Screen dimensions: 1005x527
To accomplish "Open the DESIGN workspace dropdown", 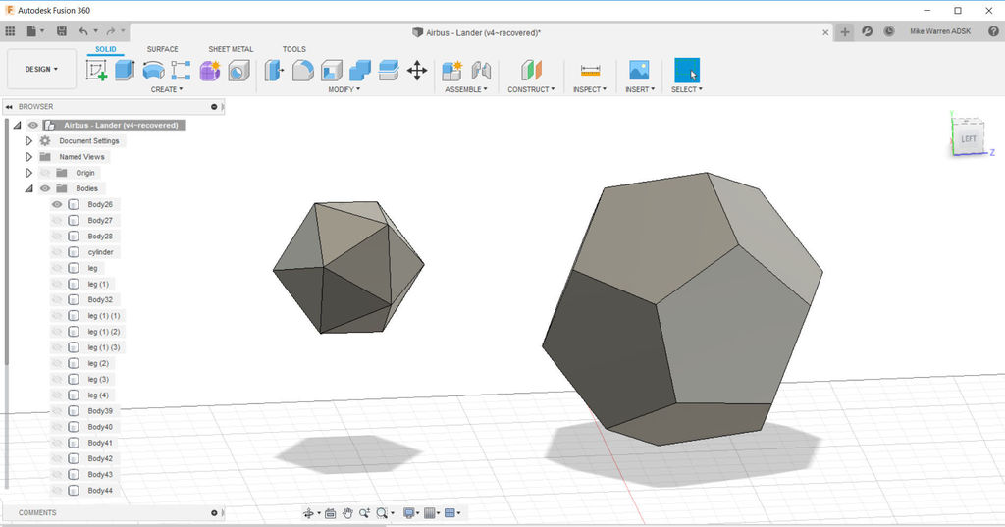I will 41,70.
